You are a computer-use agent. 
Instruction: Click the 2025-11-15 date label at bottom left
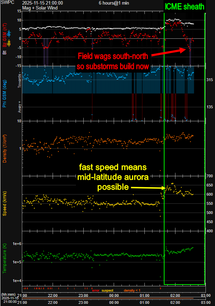coord(10,298)
